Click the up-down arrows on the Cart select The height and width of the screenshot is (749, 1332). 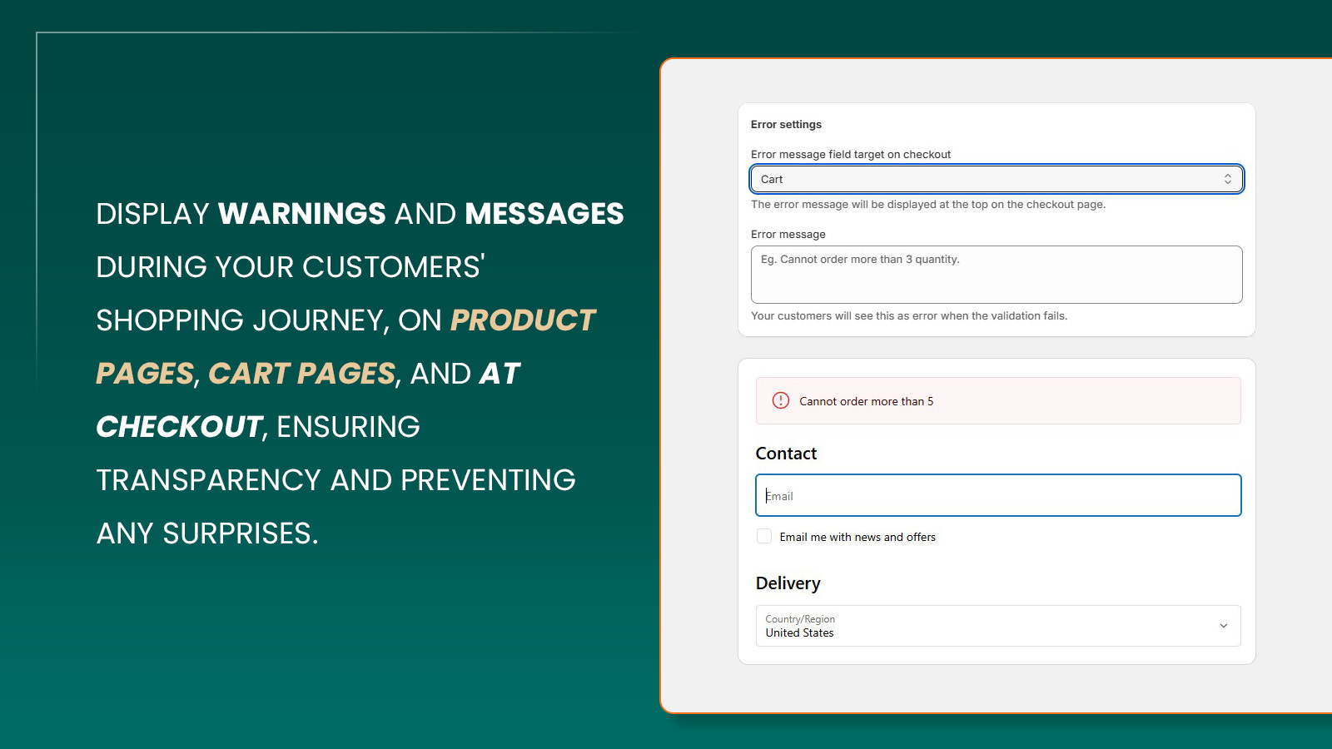(x=1227, y=179)
